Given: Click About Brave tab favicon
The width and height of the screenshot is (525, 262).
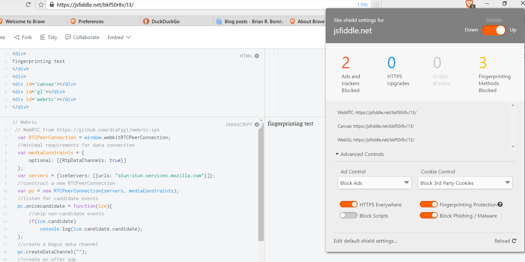Looking at the screenshot, I should 292,21.
